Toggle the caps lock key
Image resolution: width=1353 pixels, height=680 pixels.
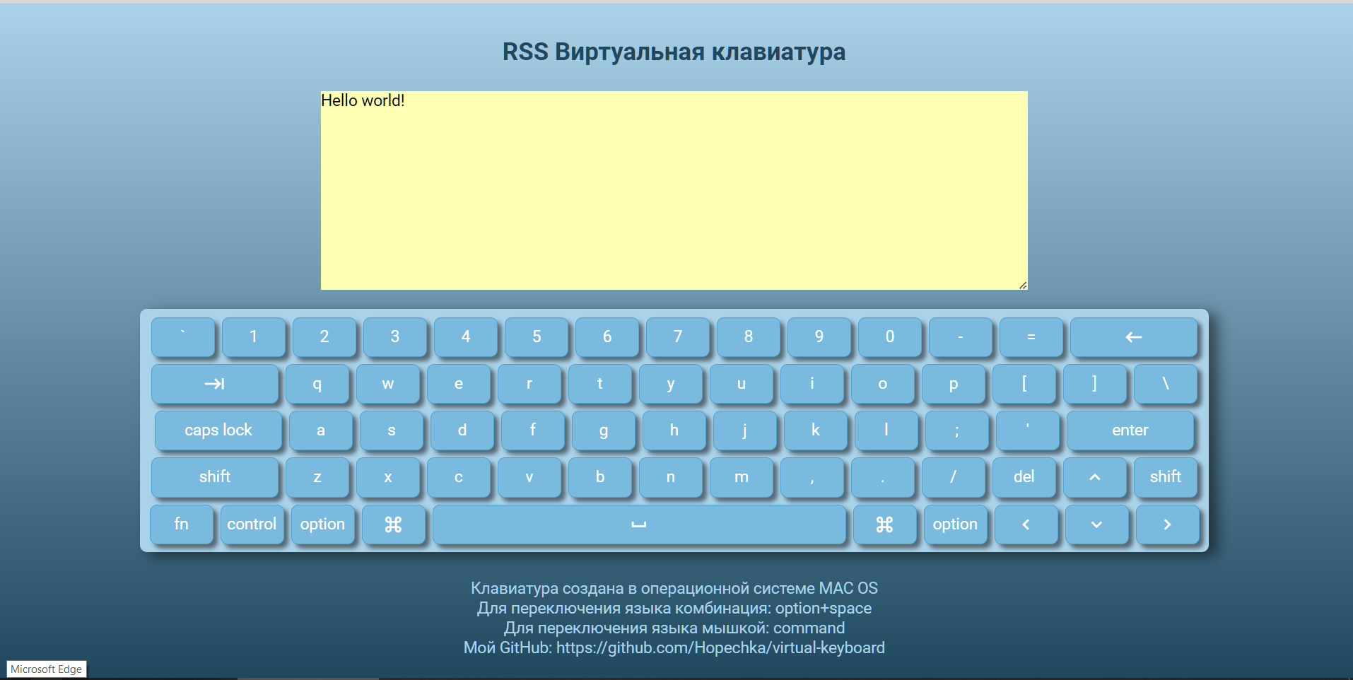tap(218, 430)
